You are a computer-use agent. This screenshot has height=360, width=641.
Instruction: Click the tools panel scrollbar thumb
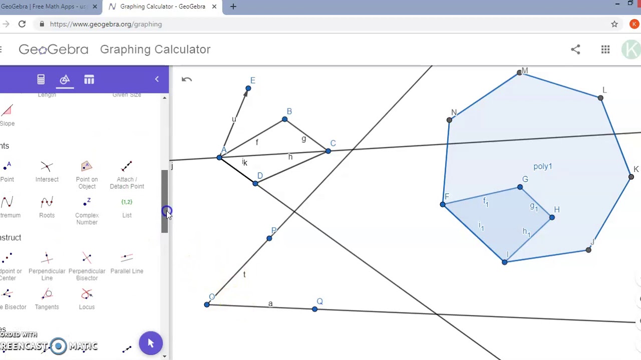[x=164, y=201]
